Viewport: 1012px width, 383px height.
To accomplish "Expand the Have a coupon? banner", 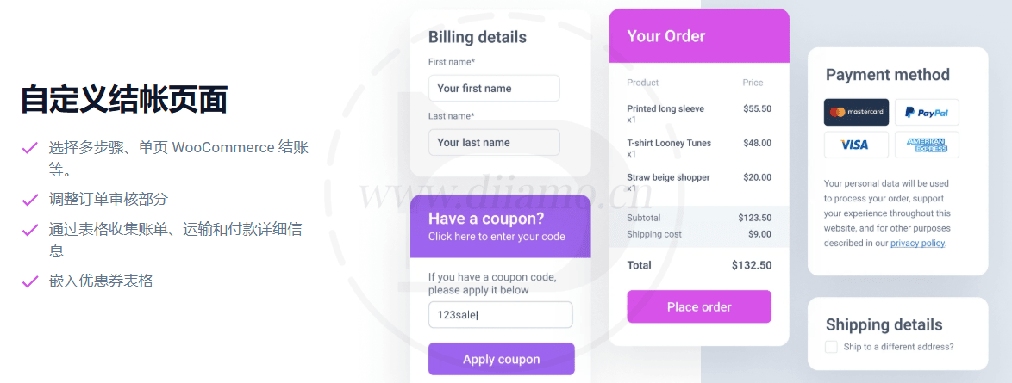I will tap(500, 226).
